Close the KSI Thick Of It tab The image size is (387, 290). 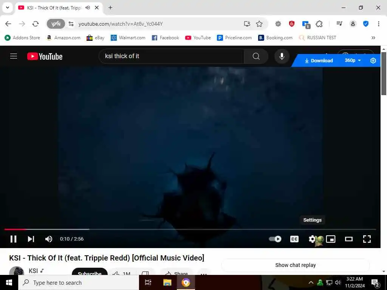[97, 8]
